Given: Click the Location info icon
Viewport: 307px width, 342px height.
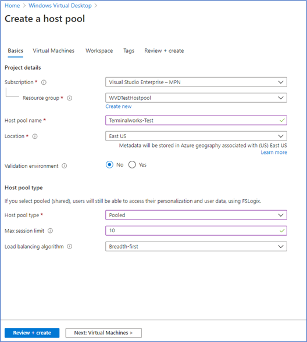Looking at the screenshot, I should coord(35,136).
